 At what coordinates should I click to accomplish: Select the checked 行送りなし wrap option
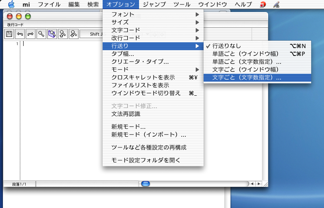pos(226,46)
